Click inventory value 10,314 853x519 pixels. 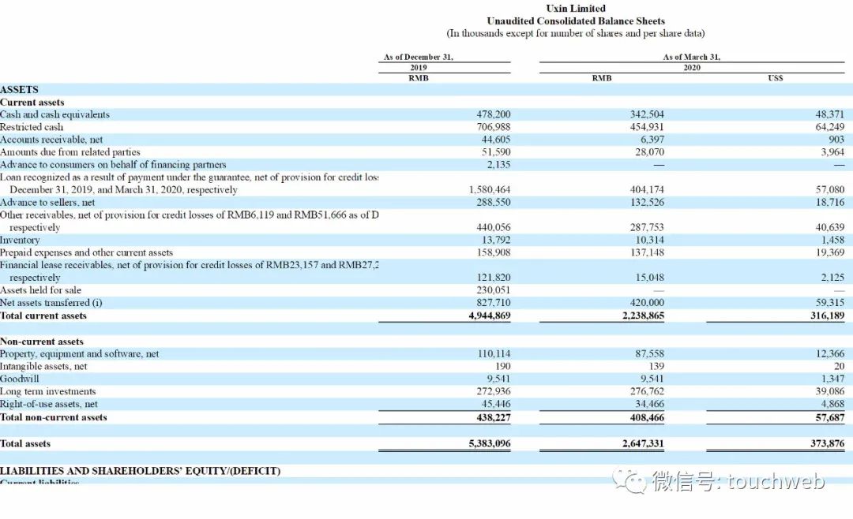tap(649, 240)
